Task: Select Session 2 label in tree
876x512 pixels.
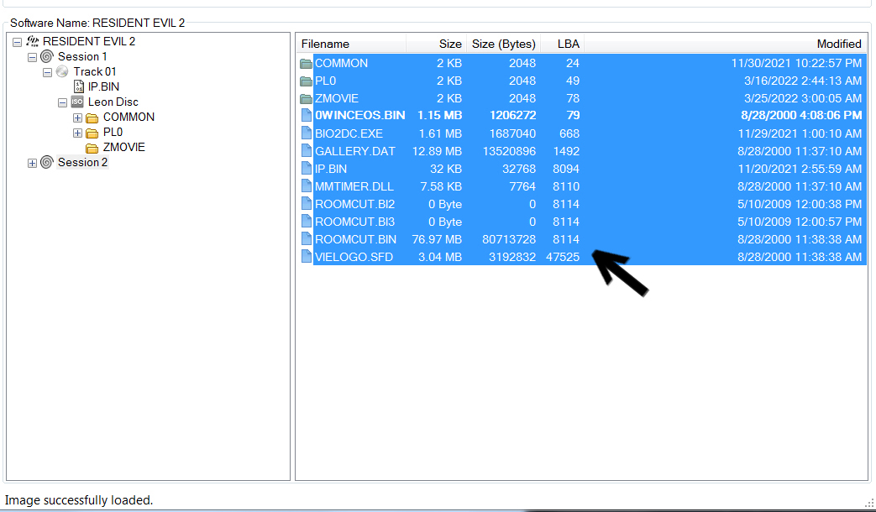Action: (x=82, y=162)
